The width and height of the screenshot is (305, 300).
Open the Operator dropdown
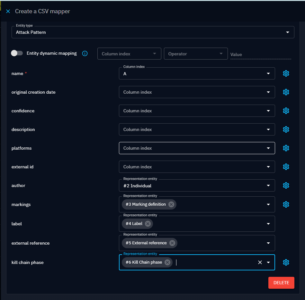pos(195,54)
